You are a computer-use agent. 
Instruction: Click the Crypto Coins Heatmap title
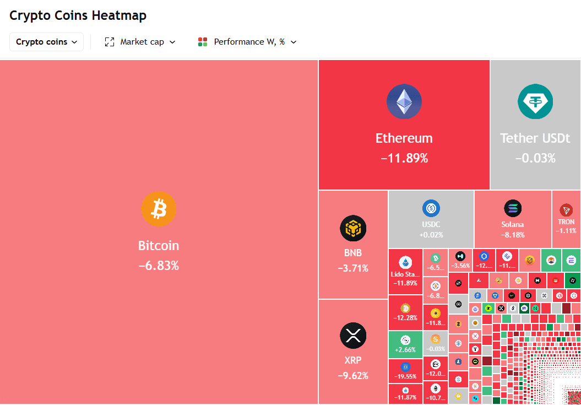click(x=78, y=15)
